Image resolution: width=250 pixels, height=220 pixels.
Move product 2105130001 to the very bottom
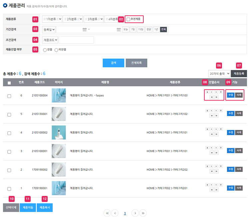coord(221,111)
